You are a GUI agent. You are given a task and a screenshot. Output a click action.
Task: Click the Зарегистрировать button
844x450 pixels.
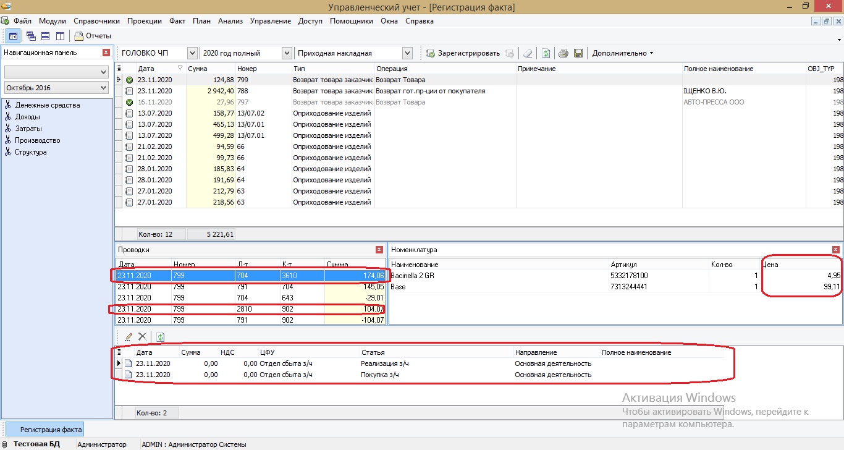click(463, 53)
